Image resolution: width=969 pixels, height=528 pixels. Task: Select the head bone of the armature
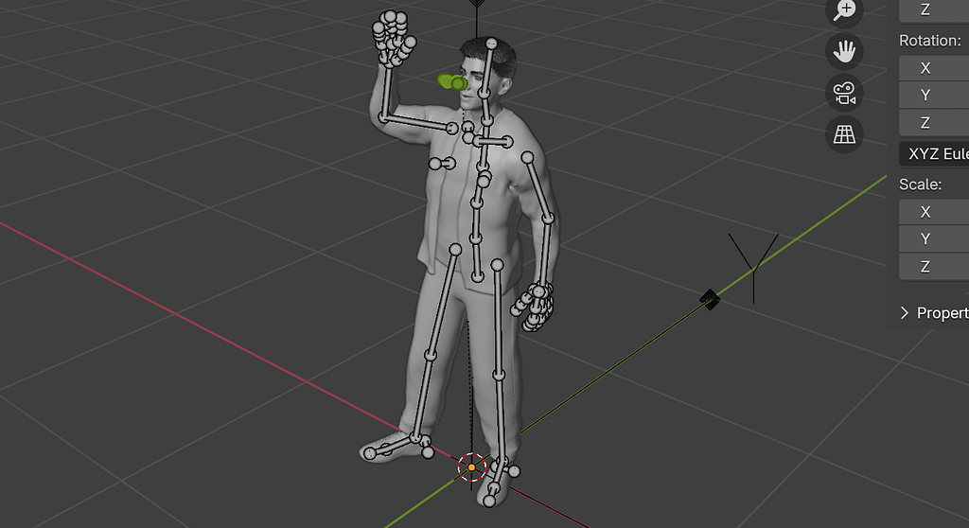(x=488, y=69)
